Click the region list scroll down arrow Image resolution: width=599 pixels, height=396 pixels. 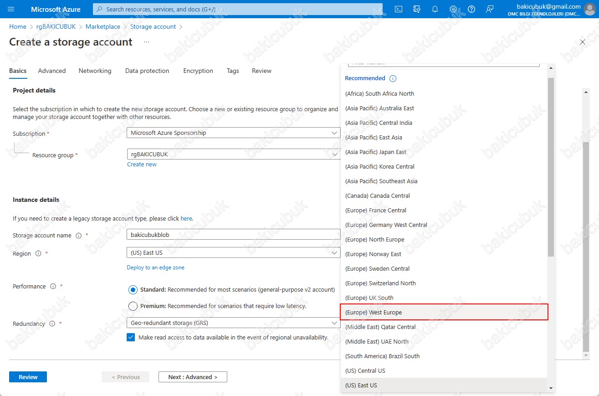[x=551, y=388]
